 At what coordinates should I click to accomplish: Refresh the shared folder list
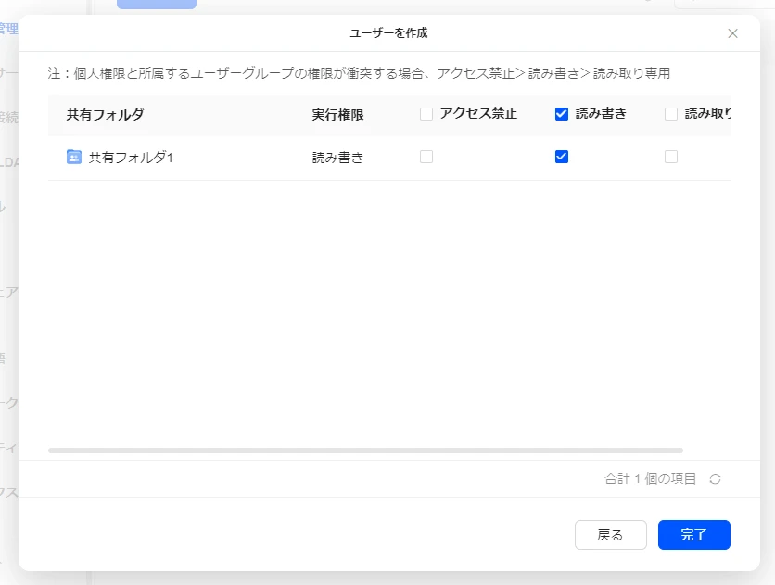pos(715,479)
